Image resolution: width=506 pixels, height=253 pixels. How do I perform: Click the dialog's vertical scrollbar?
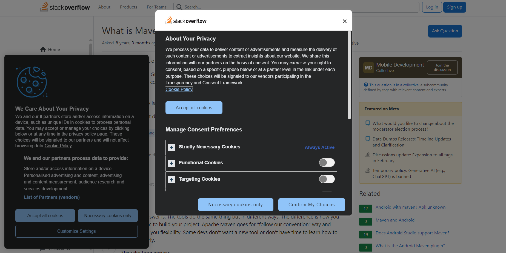[349, 75]
